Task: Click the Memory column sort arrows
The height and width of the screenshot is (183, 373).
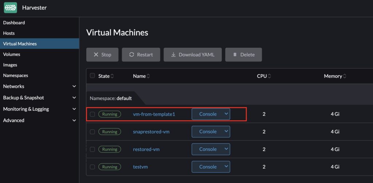Action: (x=345, y=76)
